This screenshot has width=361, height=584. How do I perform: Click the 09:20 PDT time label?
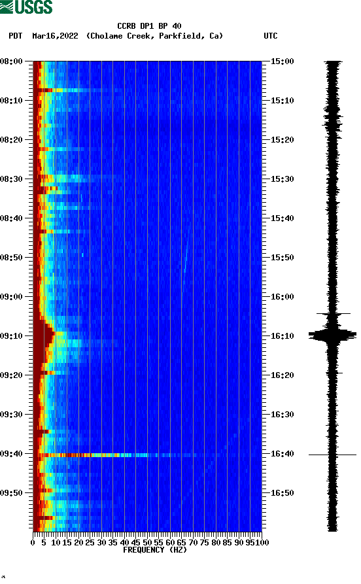[x=11, y=375]
